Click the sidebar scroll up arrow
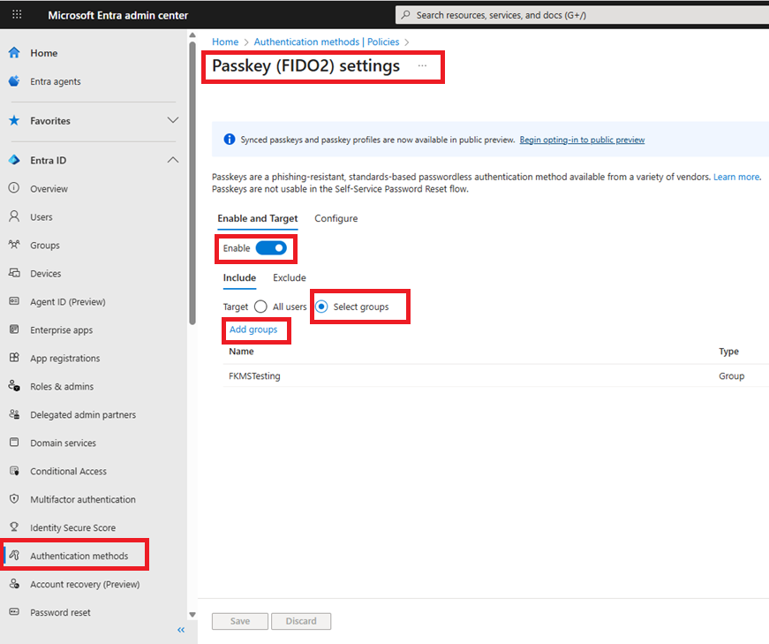 tap(192, 35)
